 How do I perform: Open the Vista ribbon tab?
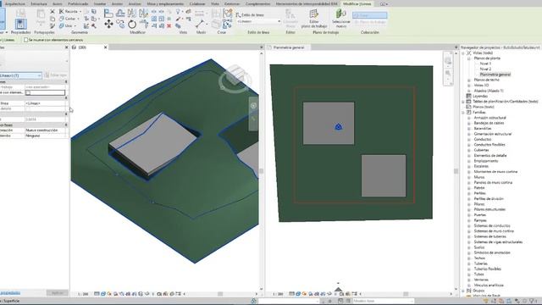click(215, 3)
